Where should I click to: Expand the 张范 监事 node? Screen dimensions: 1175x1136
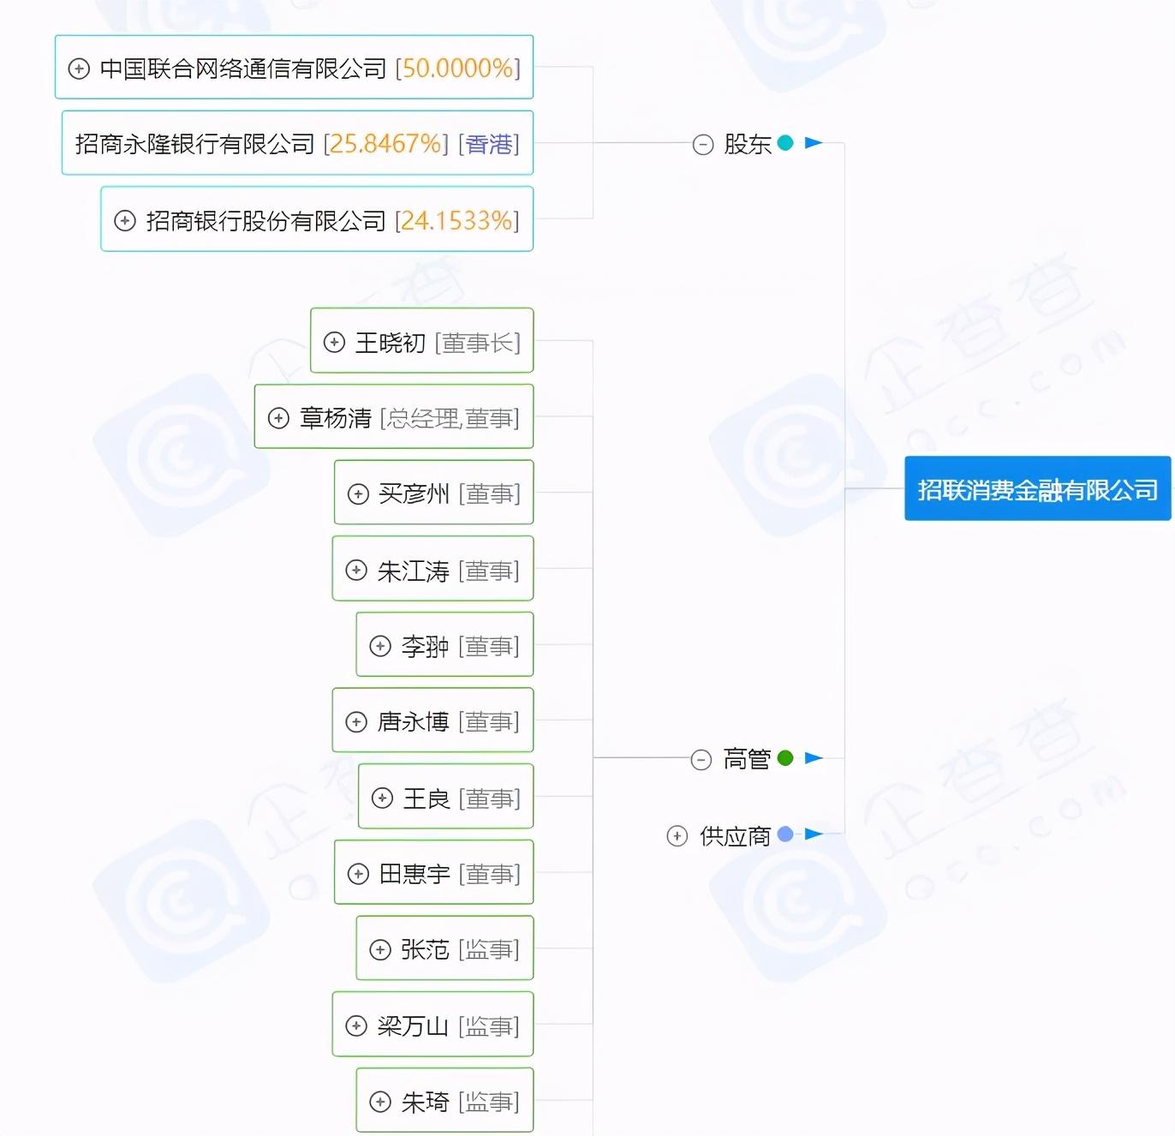point(380,949)
